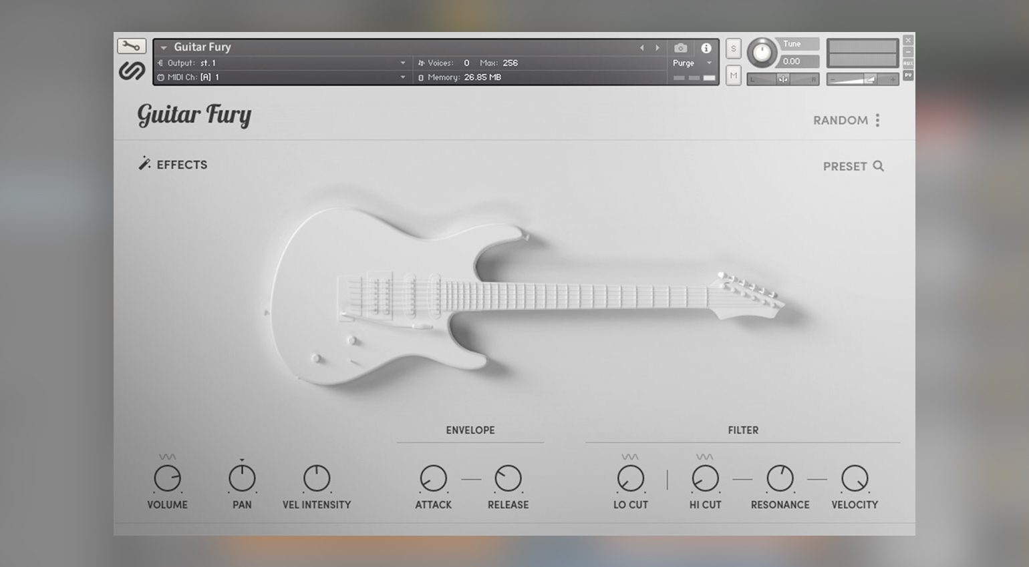Expand the Output st. 1 dropdown

[403, 63]
